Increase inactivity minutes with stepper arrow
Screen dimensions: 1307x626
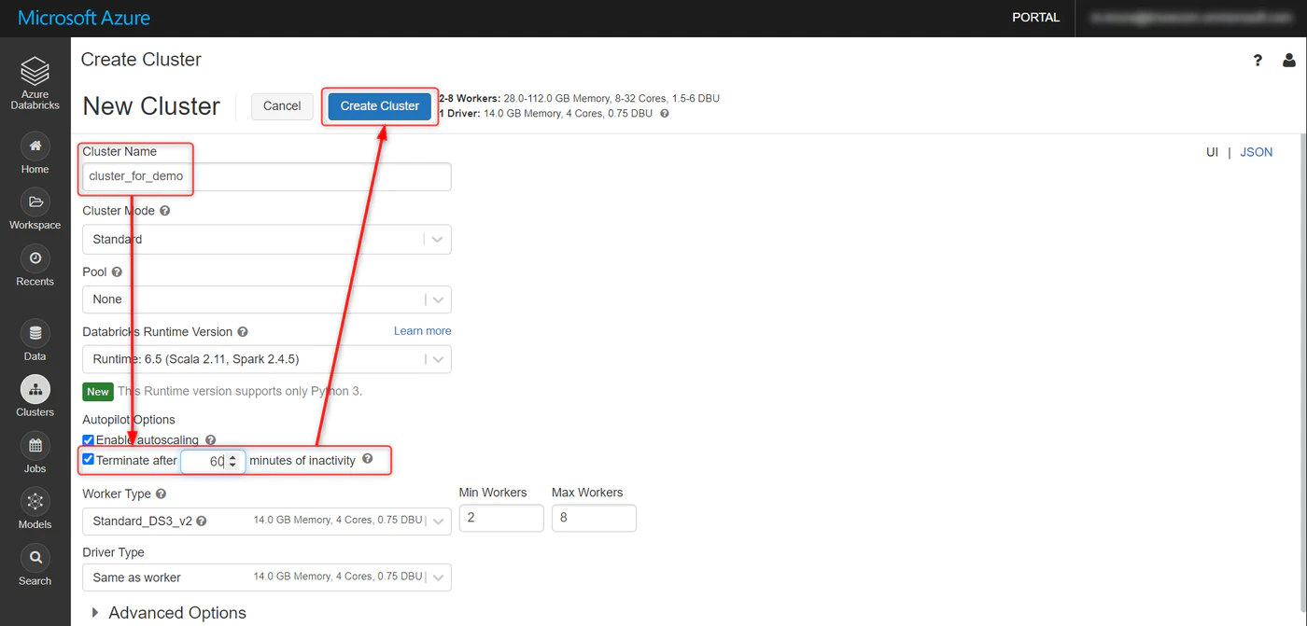(233, 457)
